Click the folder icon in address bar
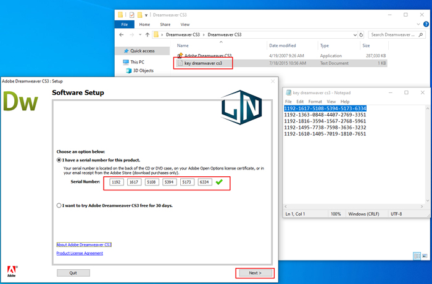 156,34
